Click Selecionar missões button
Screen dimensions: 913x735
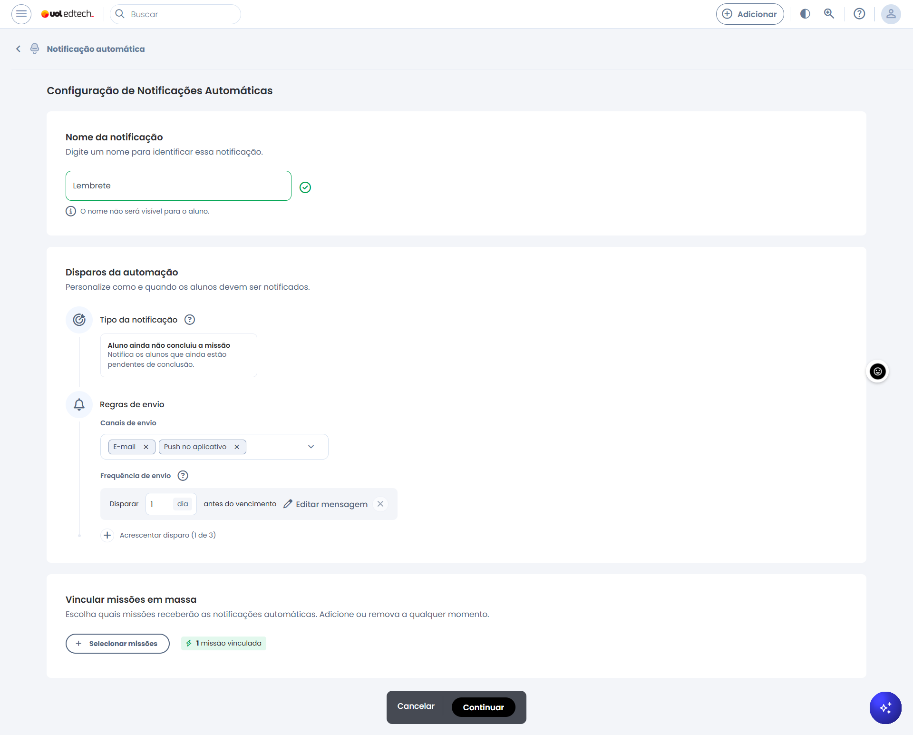[117, 644]
